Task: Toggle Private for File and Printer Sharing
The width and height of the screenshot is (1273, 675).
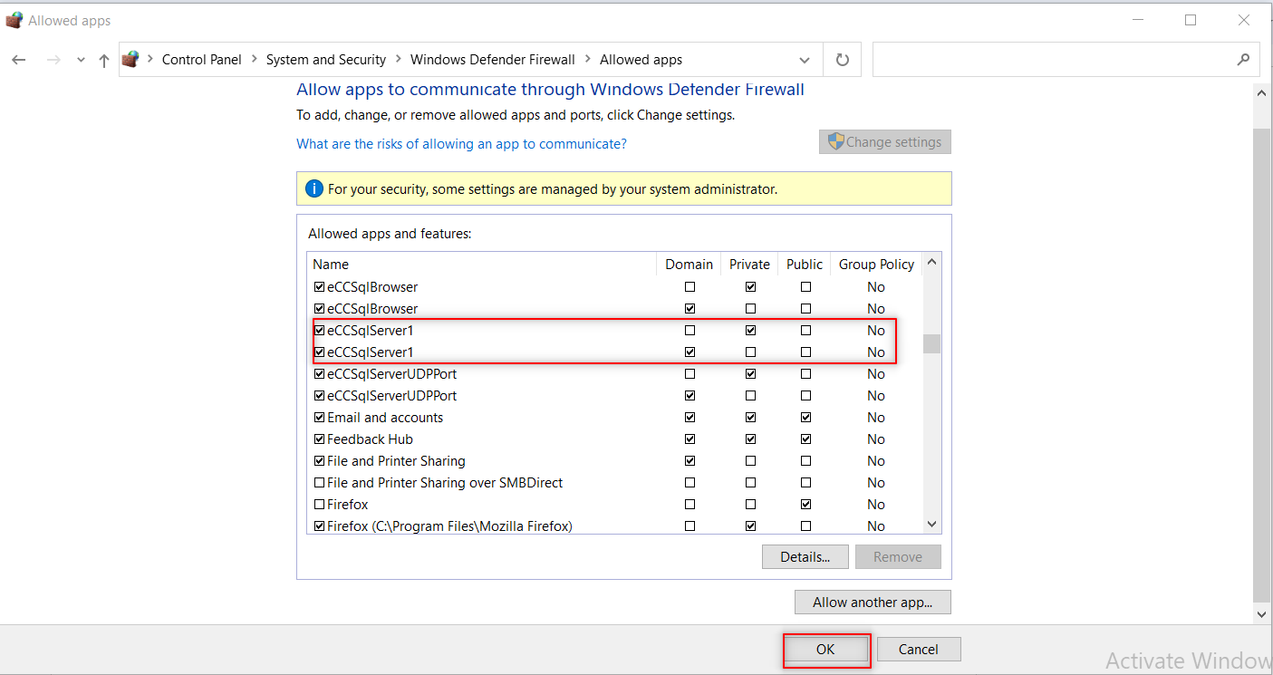Action: (x=750, y=461)
